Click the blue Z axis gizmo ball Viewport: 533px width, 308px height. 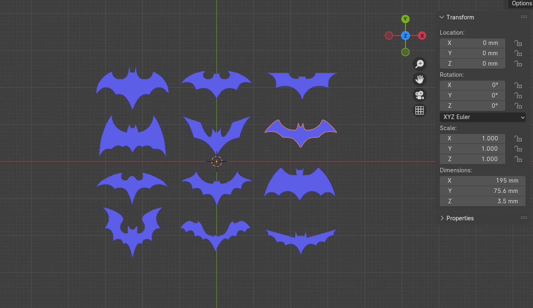(405, 36)
